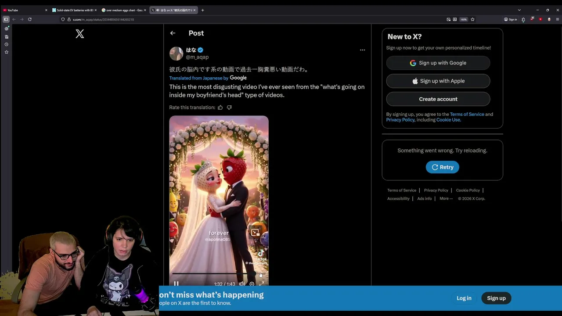This screenshot has height=316, width=562.
Task: Pause the video playback
Action: click(x=176, y=284)
